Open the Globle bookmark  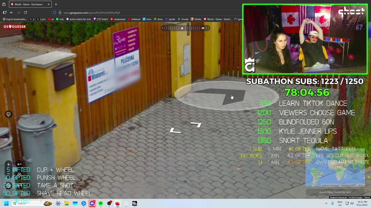pos(196,19)
